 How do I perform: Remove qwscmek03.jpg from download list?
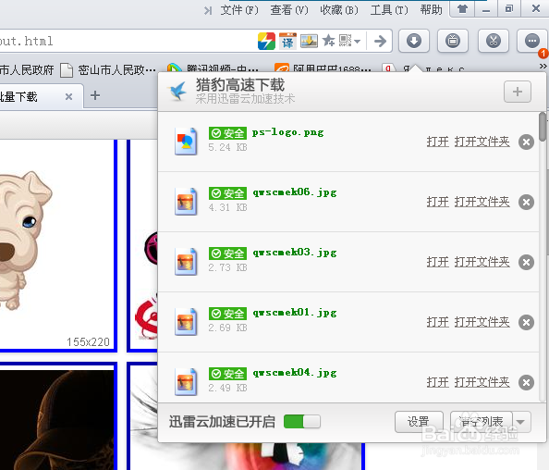(x=526, y=262)
